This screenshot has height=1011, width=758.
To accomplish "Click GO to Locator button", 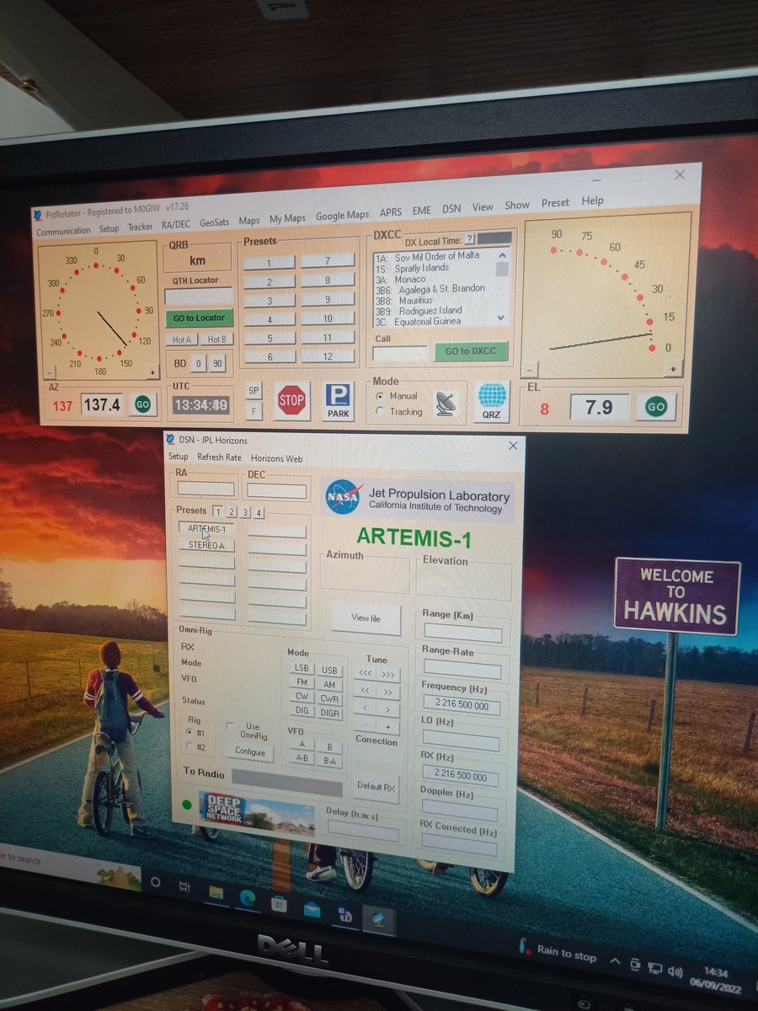I will tap(199, 318).
